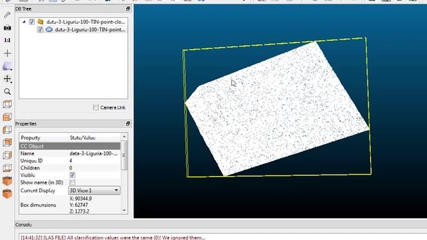427x240 pixels.
Task: Click the Children value 0
Action: coord(71,168)
